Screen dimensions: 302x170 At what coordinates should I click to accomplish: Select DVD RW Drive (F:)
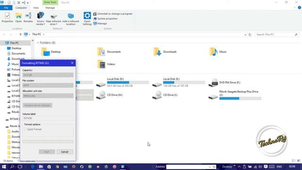[x=225, y=83]
